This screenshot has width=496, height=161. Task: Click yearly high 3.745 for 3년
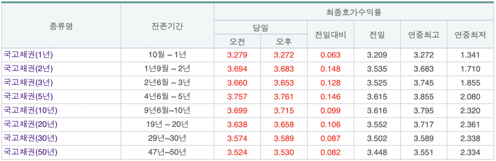pos(424,83)
